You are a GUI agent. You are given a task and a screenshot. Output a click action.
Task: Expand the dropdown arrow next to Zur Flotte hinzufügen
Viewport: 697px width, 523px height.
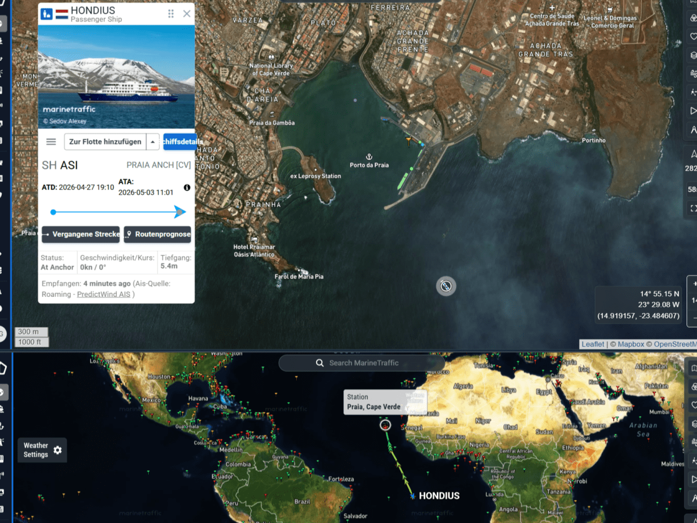click(153, 142)
